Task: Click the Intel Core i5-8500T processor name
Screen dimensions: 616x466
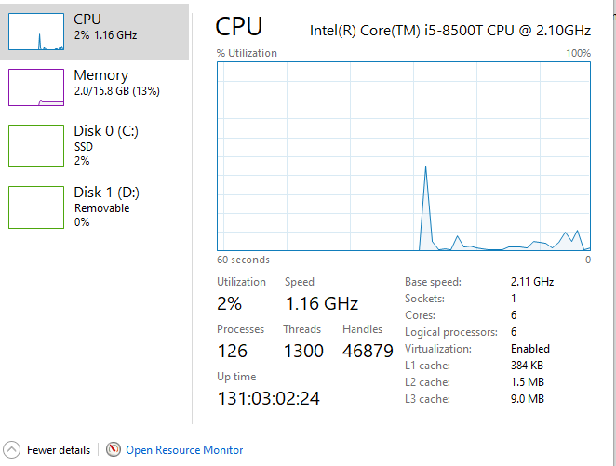Action: tap(449, 30)
